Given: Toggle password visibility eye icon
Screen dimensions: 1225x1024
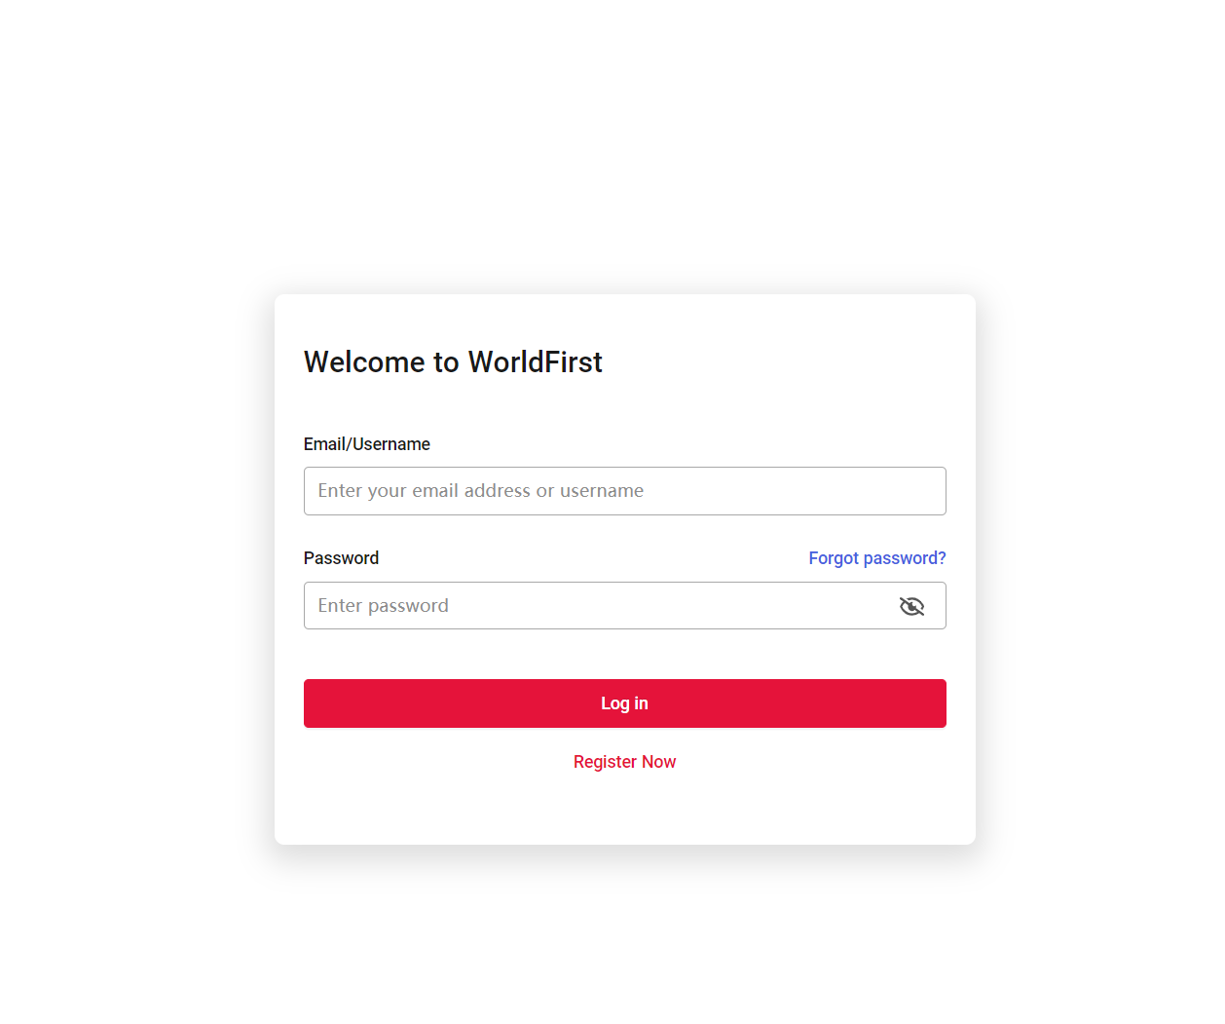Looking at the screenshot, I should tap(911, 606).
